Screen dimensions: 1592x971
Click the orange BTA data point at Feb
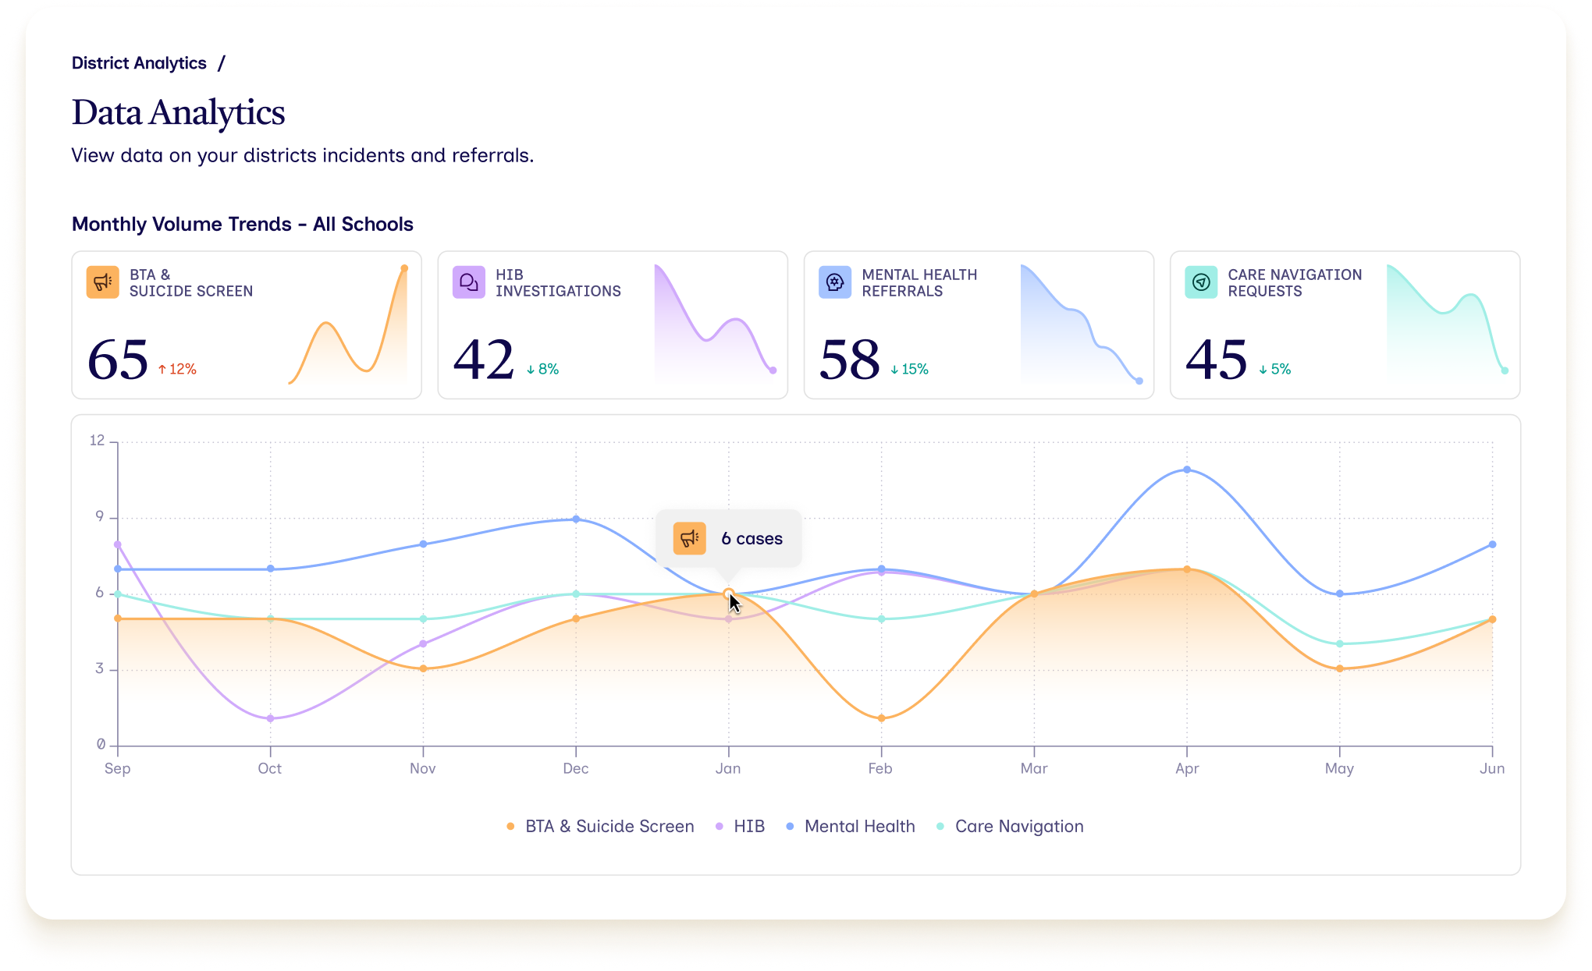881,718
